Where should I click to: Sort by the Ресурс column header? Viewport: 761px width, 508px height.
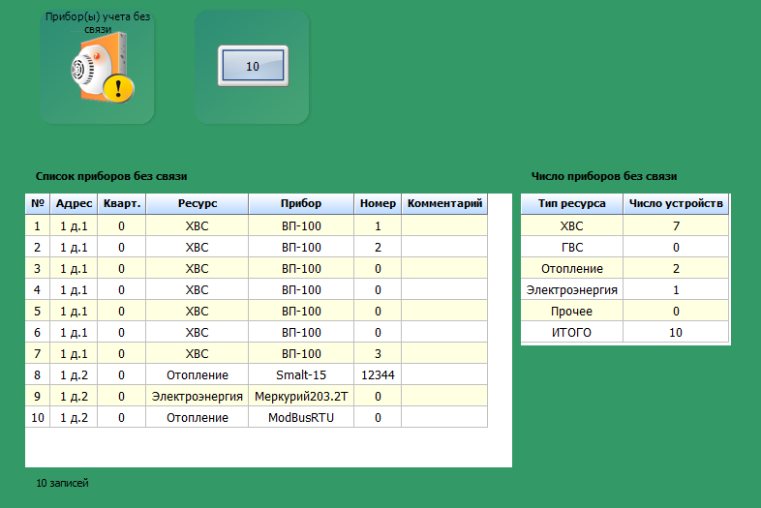[x=197, y=204]
